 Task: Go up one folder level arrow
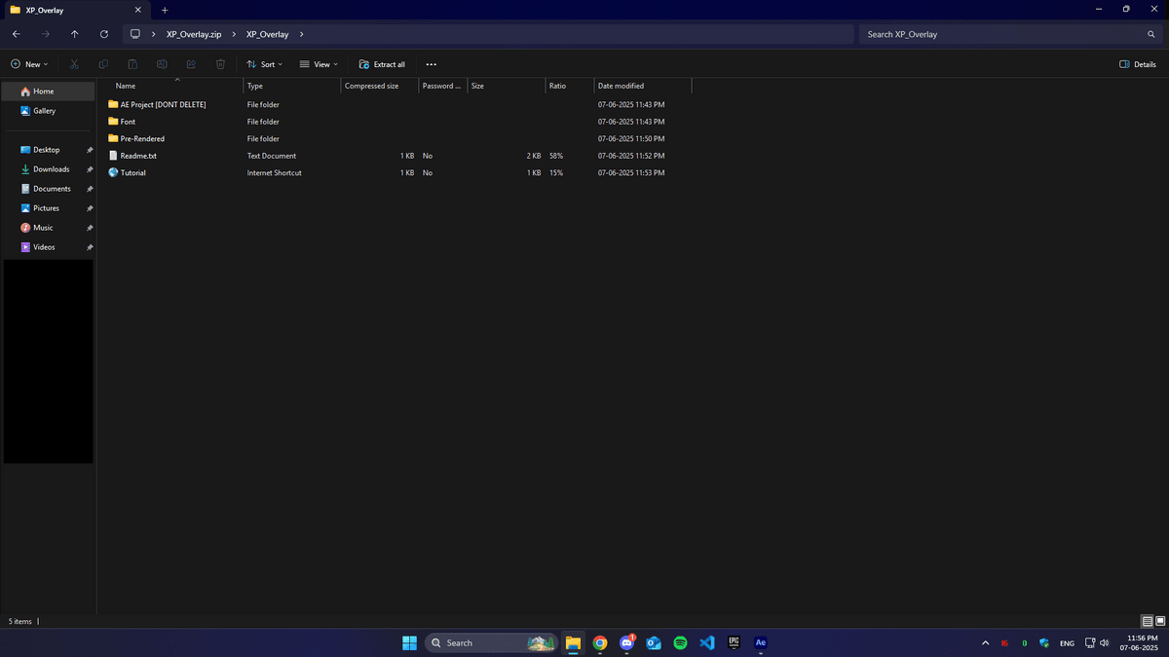pos(75,34)
